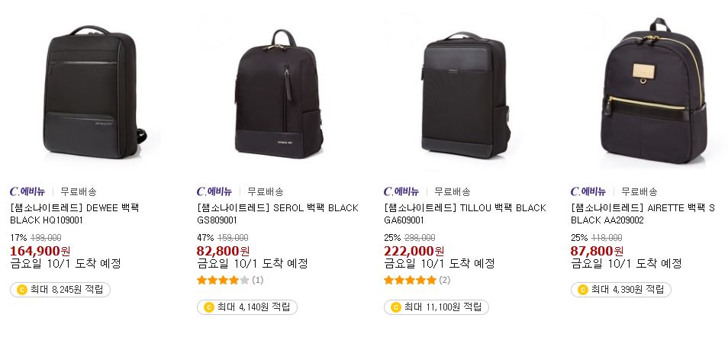Click the coin icon beside 최대 4,390원 적립

click(x=583, y=290)
